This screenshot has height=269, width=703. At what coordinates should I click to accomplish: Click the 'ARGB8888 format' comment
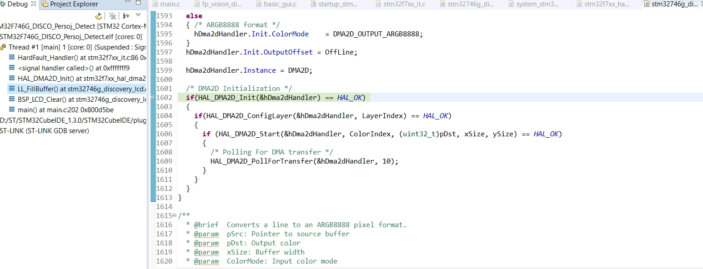tap(237, 25)
